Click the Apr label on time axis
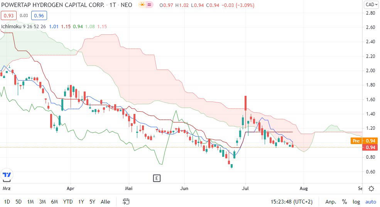 (70, 188)
